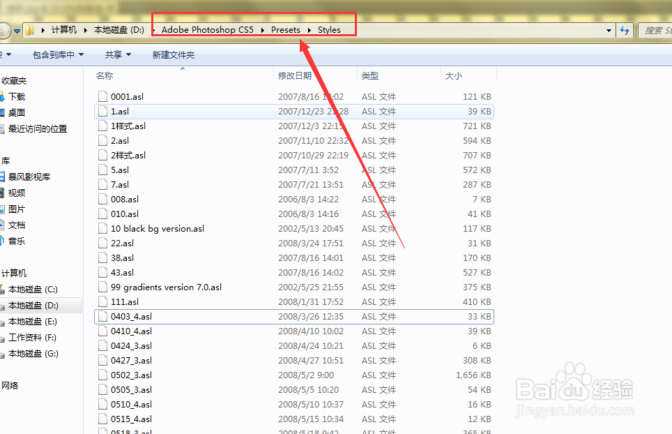Click in the search box
This screenshot has height=434, width=672.
coord(655,31)
